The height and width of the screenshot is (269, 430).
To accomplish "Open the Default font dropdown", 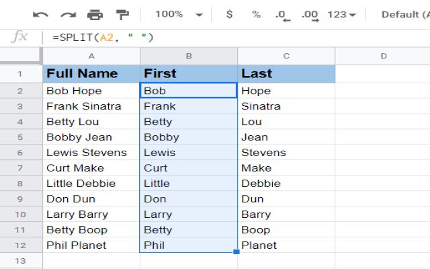I will coord(403,15).
